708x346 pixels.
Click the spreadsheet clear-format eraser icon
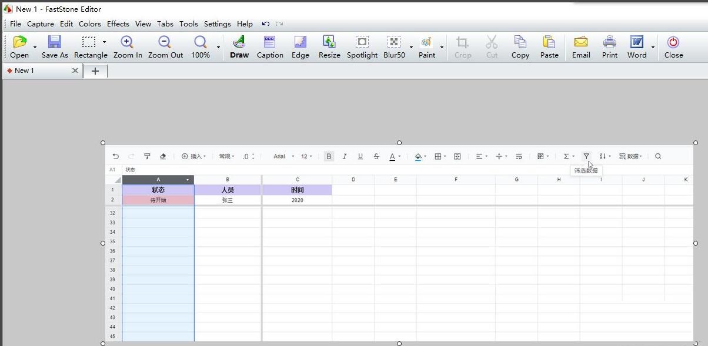click(163, 156)
